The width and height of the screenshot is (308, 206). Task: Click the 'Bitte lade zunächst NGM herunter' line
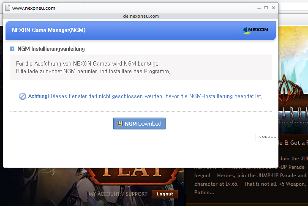click(x=93, y=71)
